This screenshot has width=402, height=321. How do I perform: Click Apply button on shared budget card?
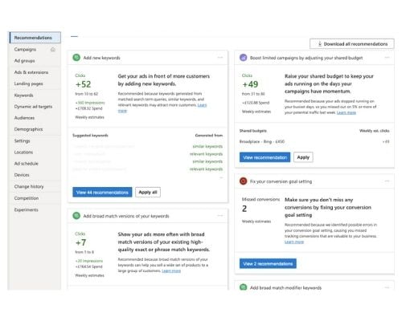pos(303,157)
